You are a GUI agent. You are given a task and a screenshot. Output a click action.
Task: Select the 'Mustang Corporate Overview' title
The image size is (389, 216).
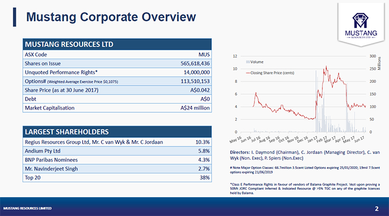111,17
